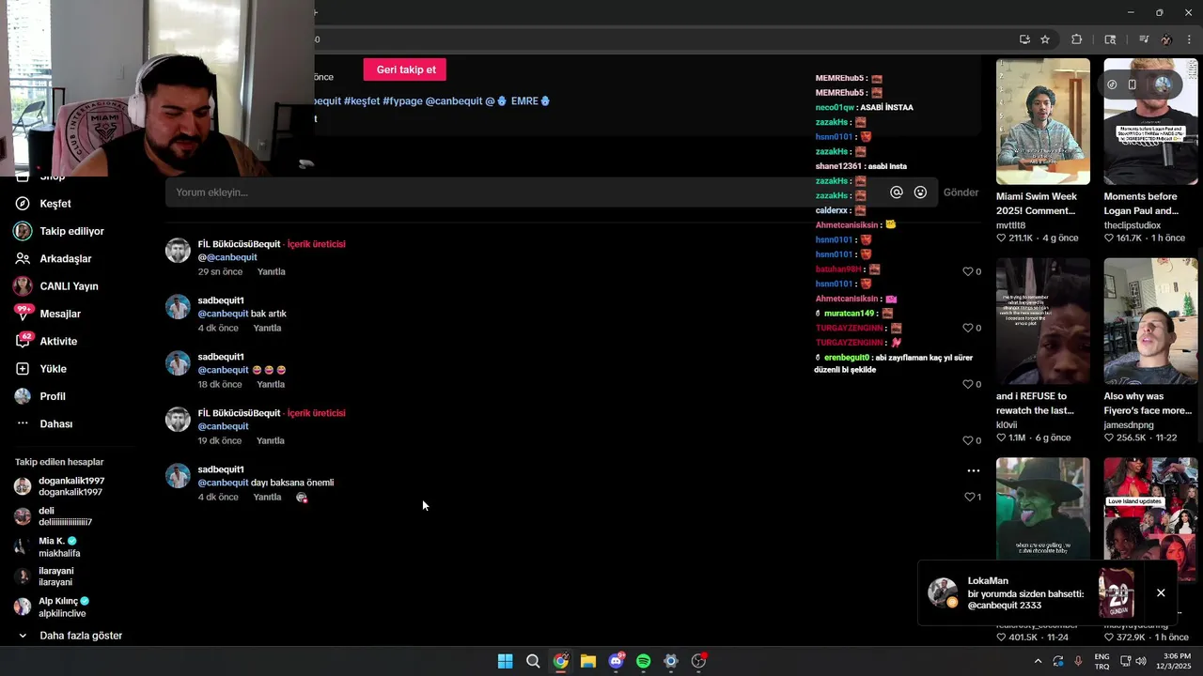Click the #keşfet hashtag in caption

tap(362, 101)
